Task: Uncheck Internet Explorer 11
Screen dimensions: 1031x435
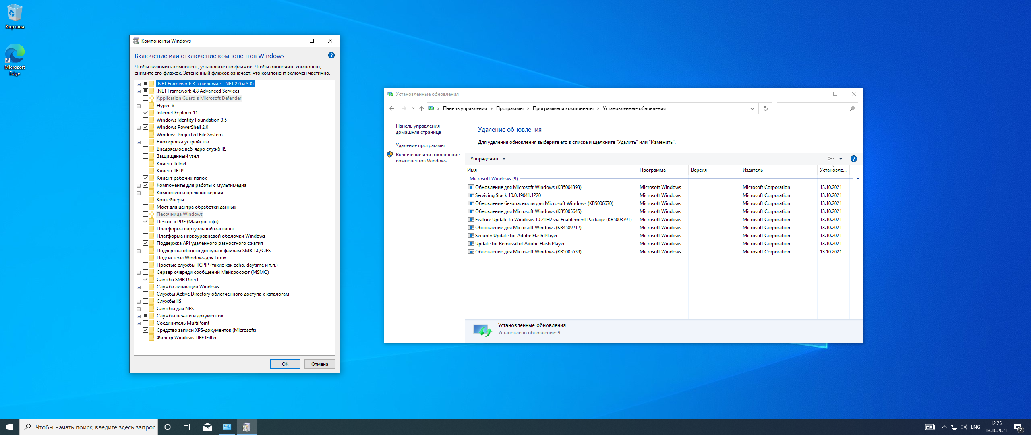Action: (146, 113)
